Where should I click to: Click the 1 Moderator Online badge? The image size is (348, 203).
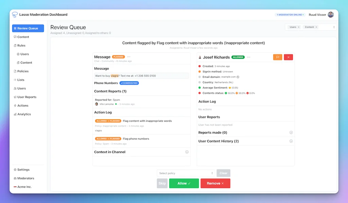point(290,15)
